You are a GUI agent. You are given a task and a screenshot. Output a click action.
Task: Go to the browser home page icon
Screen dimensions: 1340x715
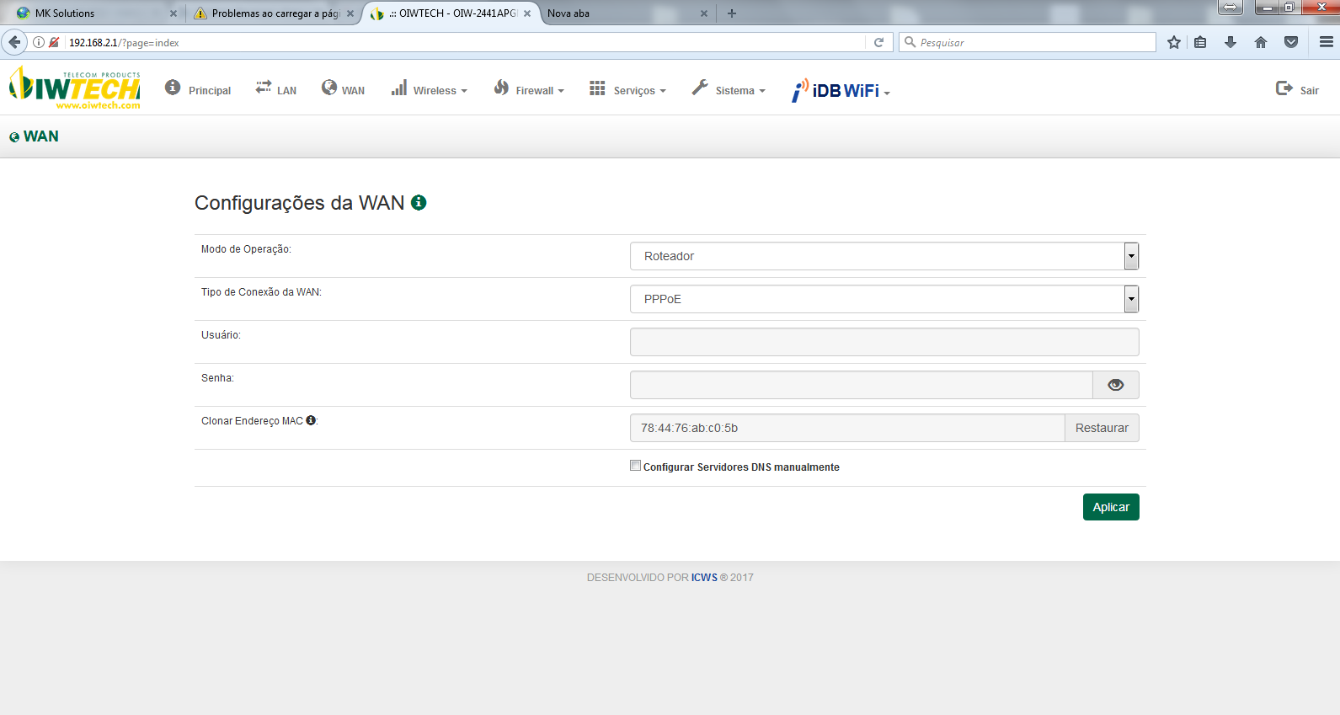coord(1261,42)
